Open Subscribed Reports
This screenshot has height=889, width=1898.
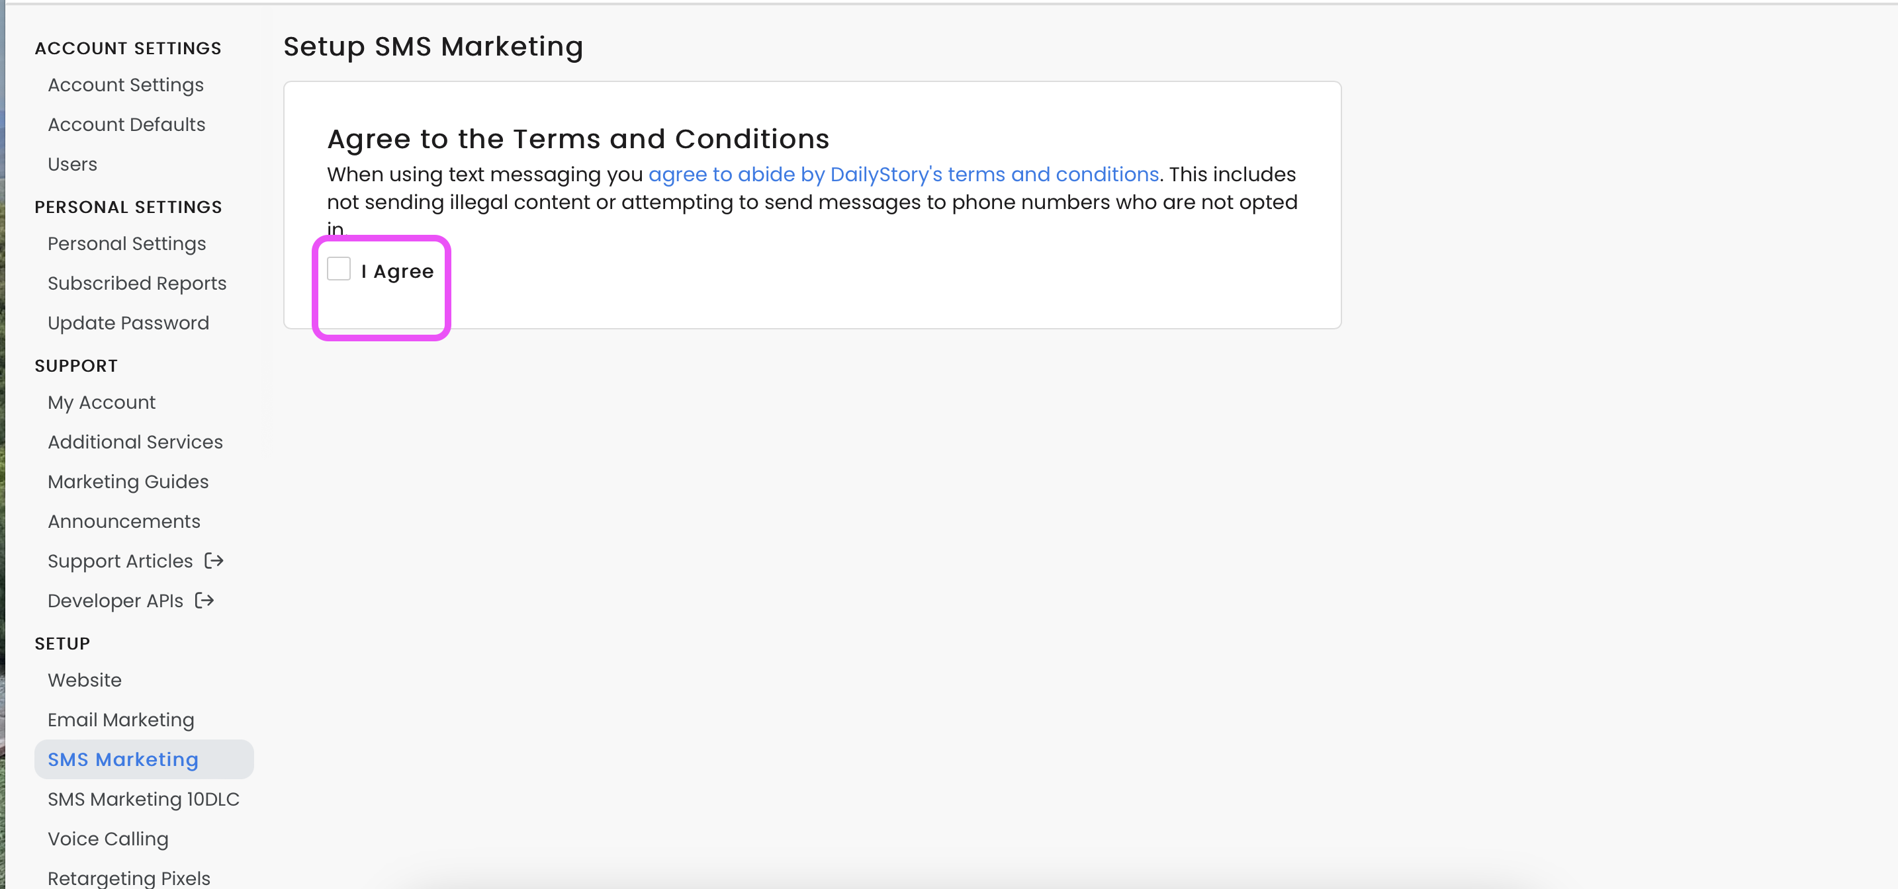pyautogui.click(x=137, y=284)
